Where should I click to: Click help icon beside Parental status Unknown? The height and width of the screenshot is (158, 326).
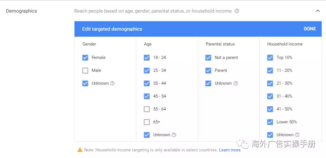236,84
